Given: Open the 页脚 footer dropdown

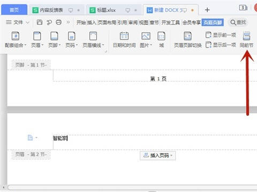Looking at the screenshot, I should pyautogui.click(x=54, y=40).
